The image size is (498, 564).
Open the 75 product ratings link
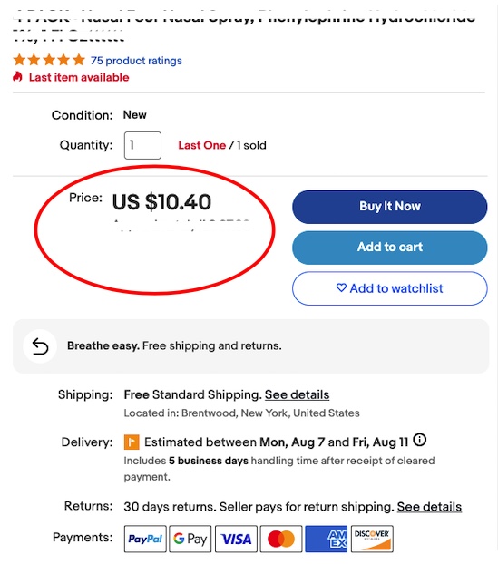pos(136,61)
